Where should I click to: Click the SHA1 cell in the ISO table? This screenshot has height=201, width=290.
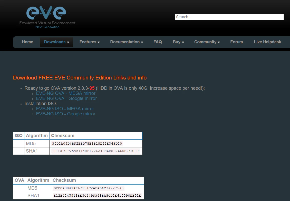[x=37, y=151]
